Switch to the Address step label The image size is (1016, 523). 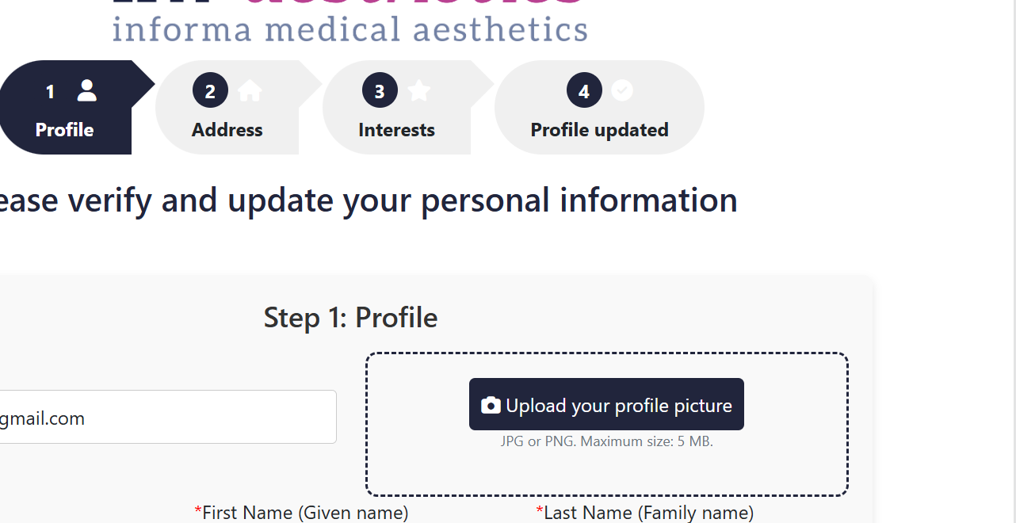[x=227, y=130]
